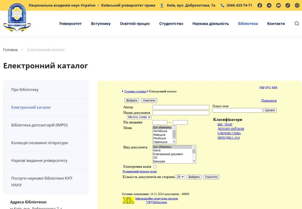Click the Автор input field
The width and height of the screenshot is (302, 209).
181,107
